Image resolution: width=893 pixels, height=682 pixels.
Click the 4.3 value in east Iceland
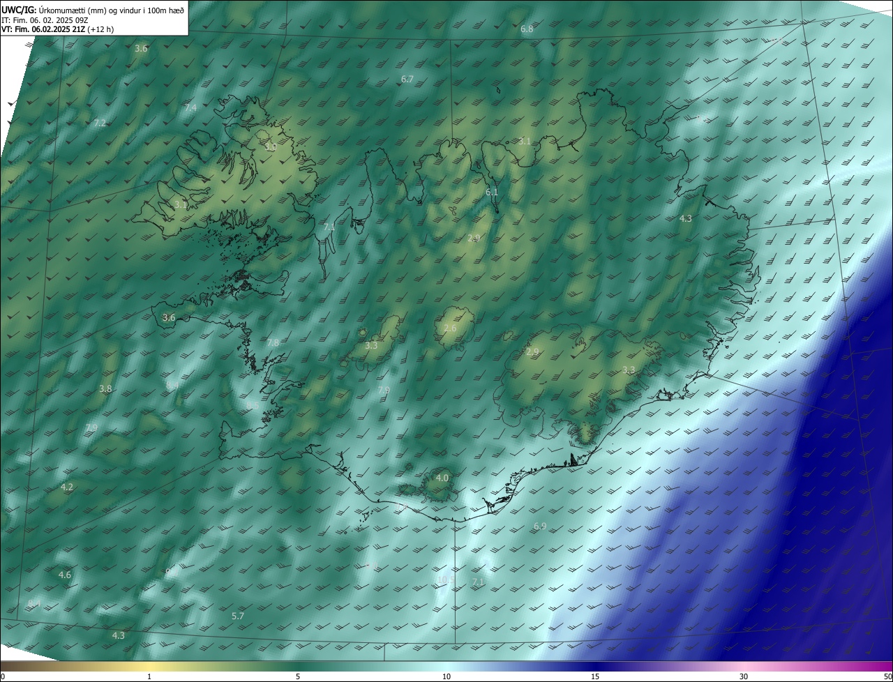[686, 218]
